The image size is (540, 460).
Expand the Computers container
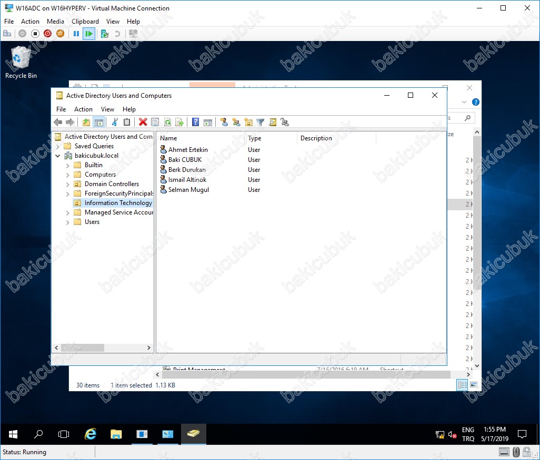(x=67, y=175)
